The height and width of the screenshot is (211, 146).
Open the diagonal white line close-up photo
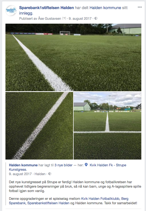click(39, 126)
